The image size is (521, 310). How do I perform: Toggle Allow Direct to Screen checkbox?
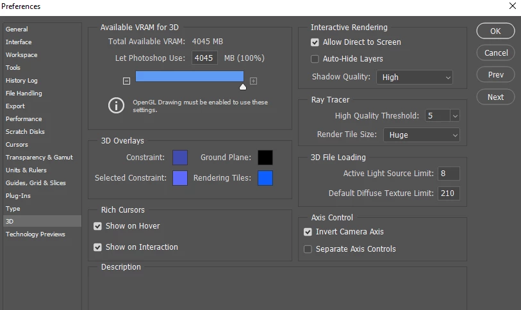[x=315, y=42]
